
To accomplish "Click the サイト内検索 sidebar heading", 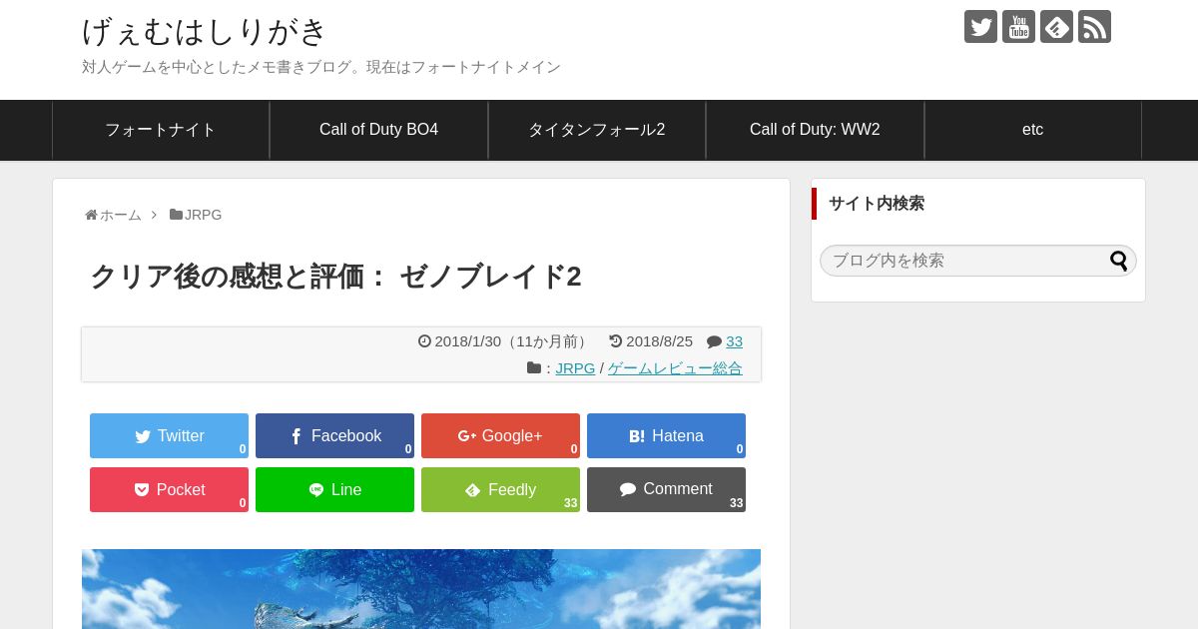I will [x=877, y=204].
